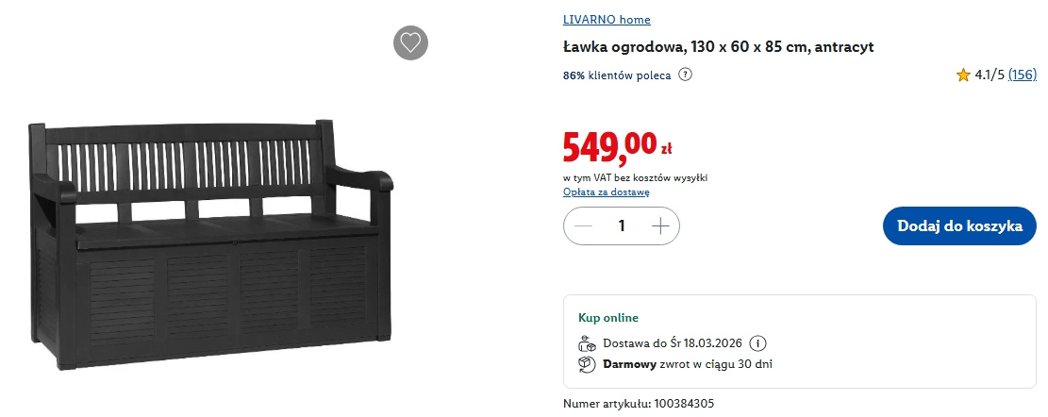Click the garden bench product image
Image resolution: width=1048 pixels, height=417 pixels.
210,243
